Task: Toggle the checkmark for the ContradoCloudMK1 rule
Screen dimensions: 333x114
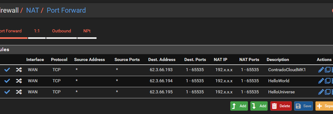Action: click(7, 70)
